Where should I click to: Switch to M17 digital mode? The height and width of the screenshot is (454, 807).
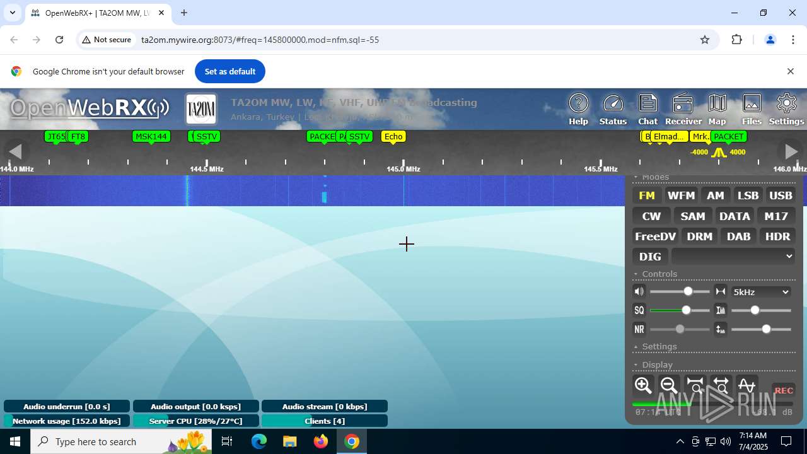776,216
